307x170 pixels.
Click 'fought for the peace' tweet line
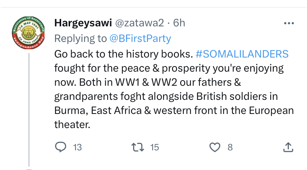[x=169, y=68]
